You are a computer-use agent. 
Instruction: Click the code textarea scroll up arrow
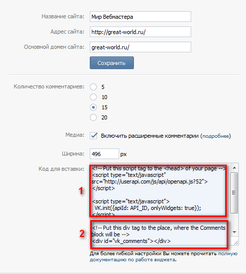tap(234, 168)
